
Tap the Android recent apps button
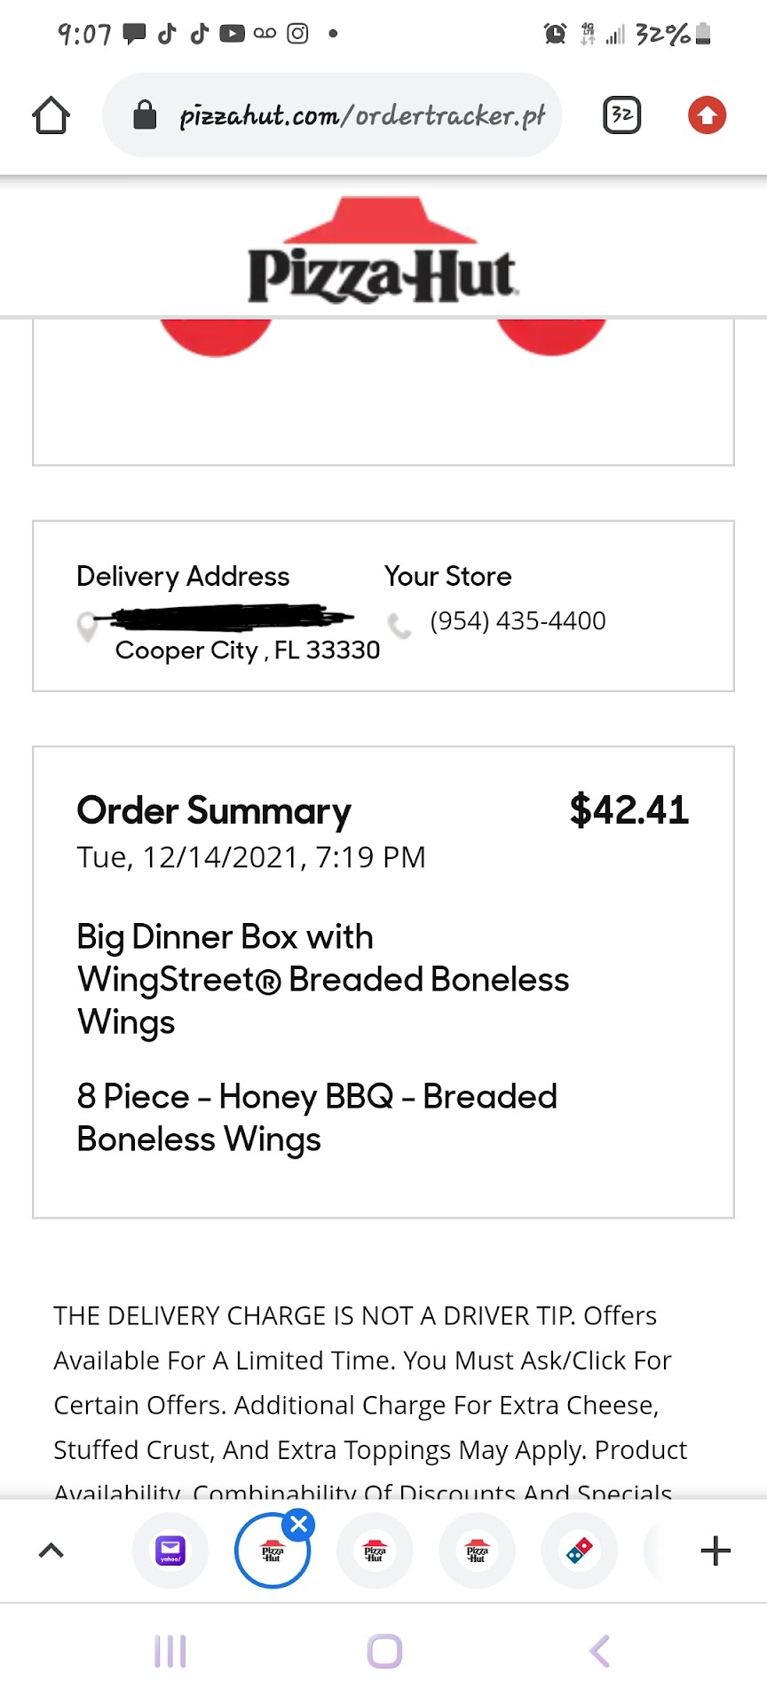click(x=170, y=1652)
